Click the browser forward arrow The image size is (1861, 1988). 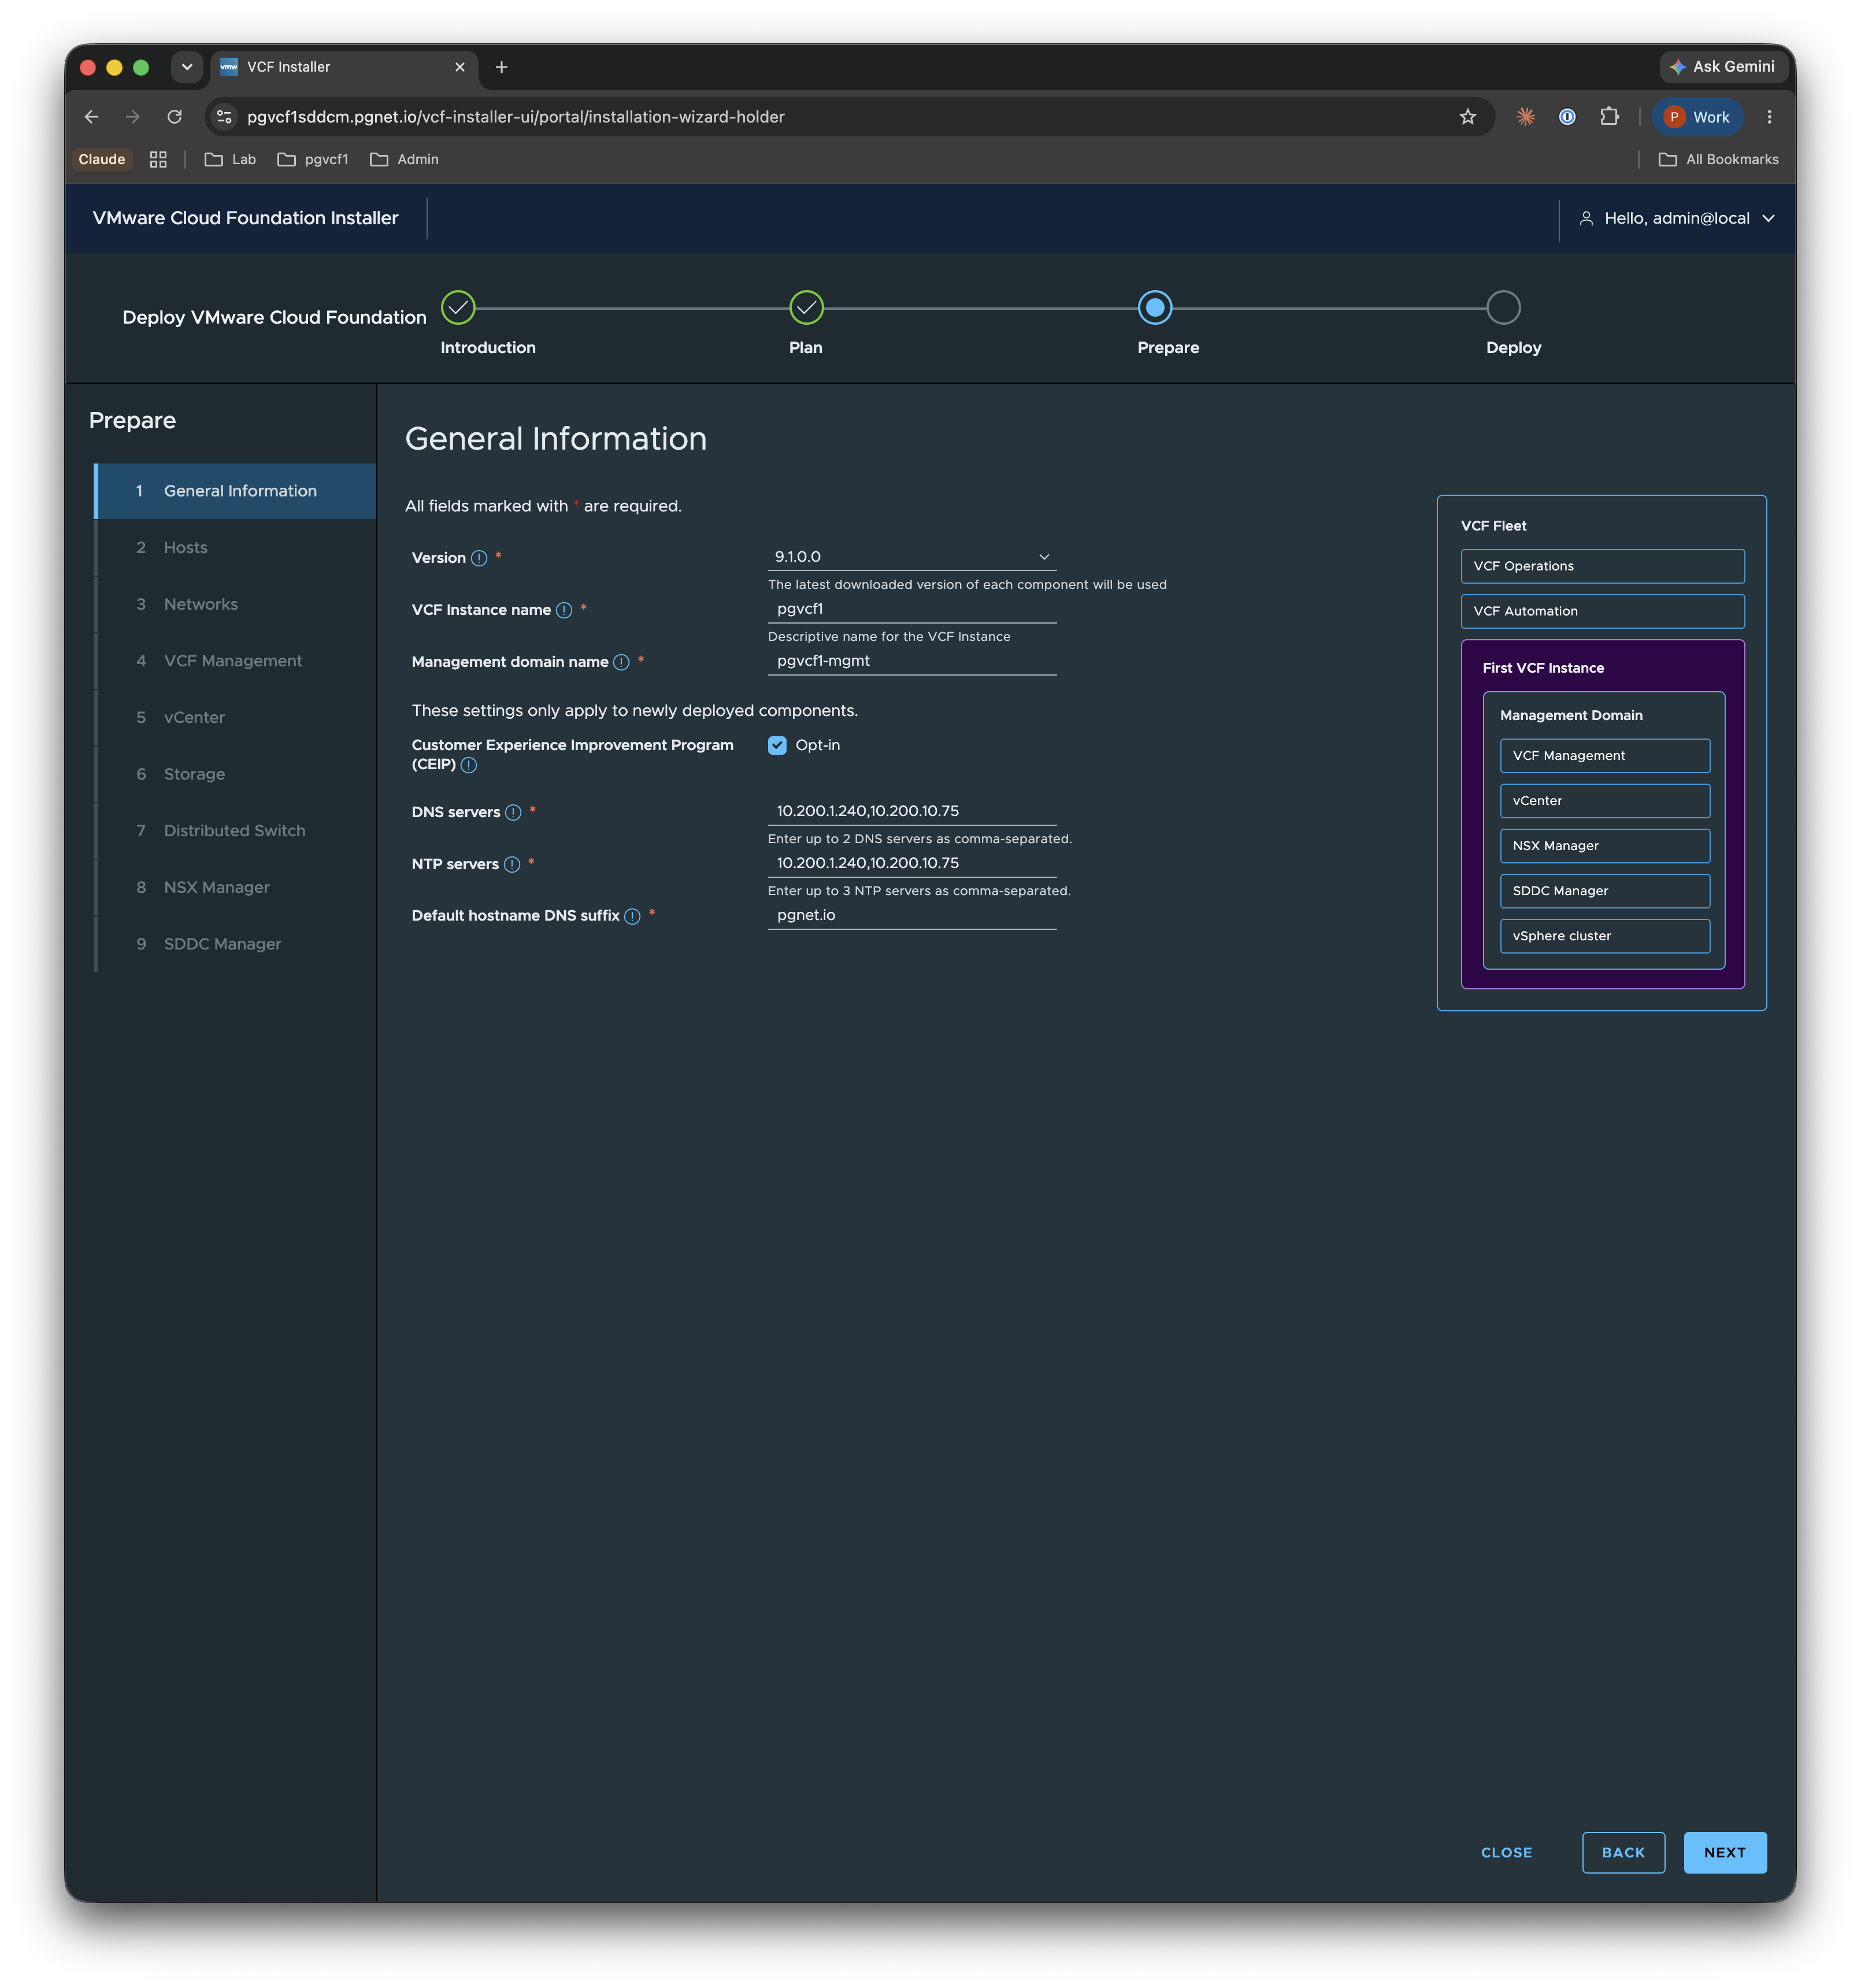pyautogui.click(x=133, y=117)
